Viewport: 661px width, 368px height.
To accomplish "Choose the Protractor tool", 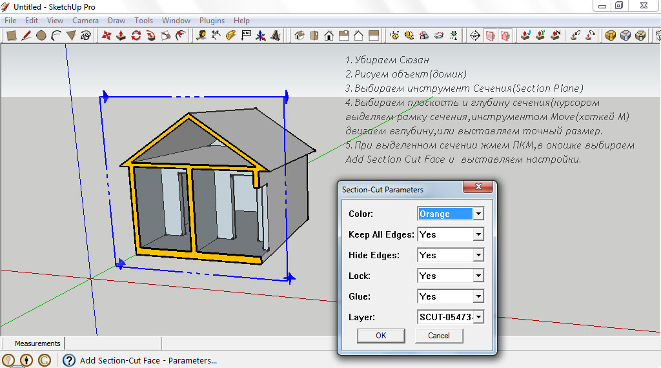I will click(x=230, y=36).
